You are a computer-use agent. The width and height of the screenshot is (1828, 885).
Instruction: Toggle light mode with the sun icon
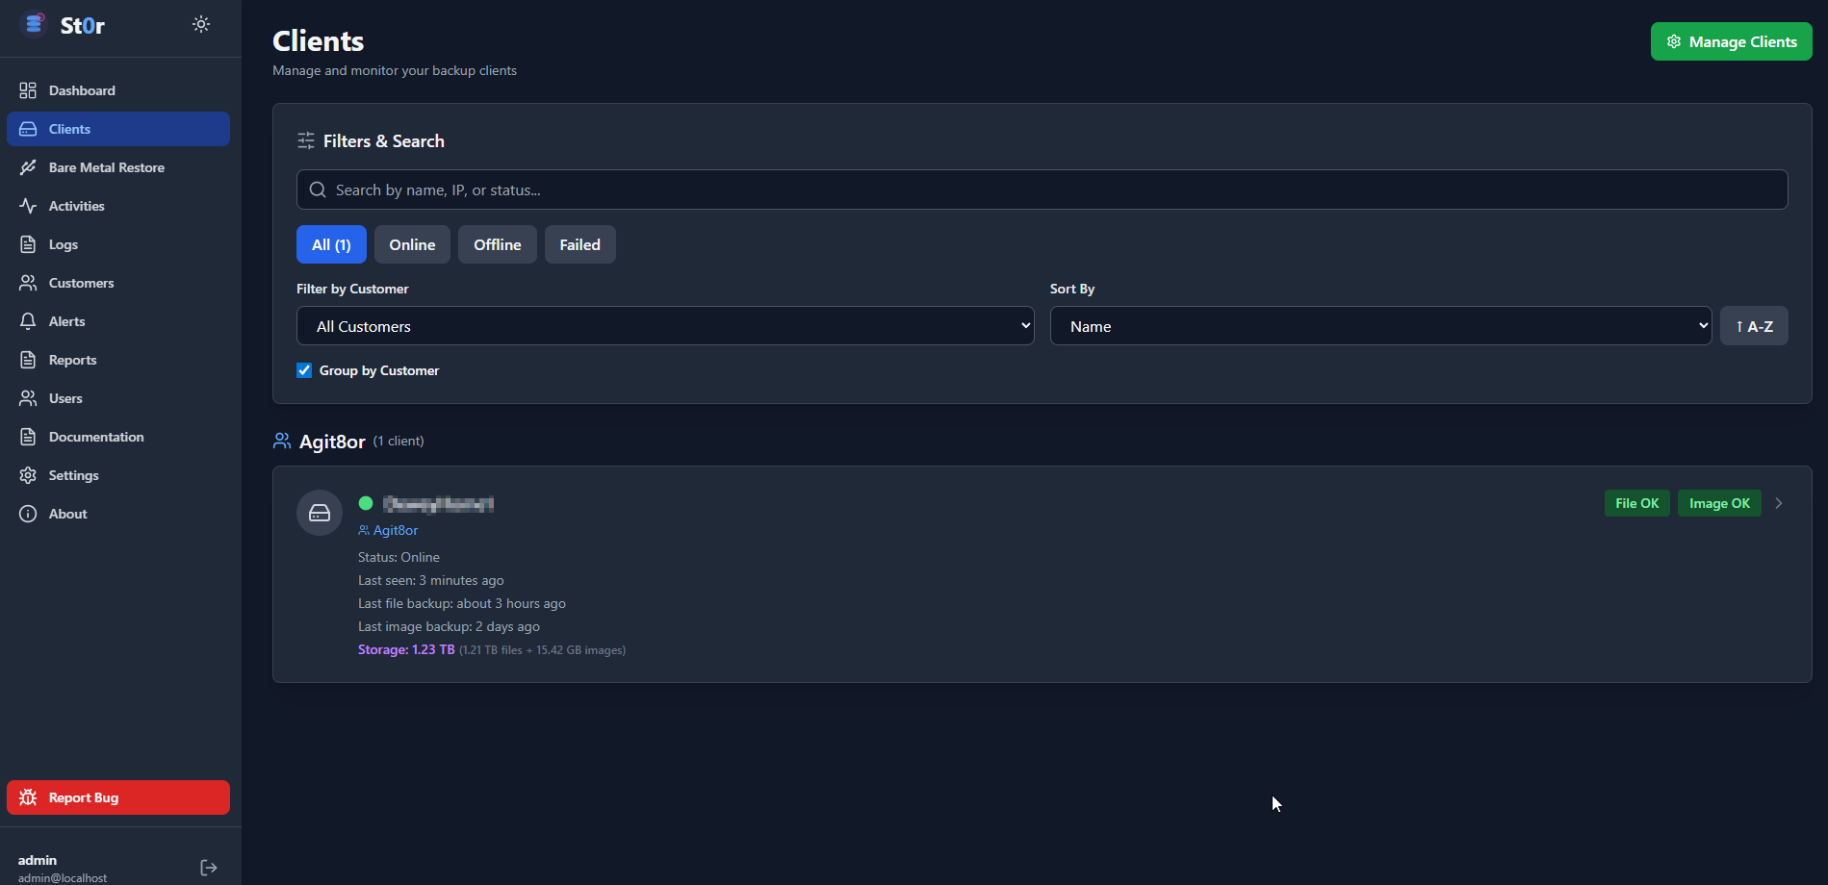pos(200,24)
